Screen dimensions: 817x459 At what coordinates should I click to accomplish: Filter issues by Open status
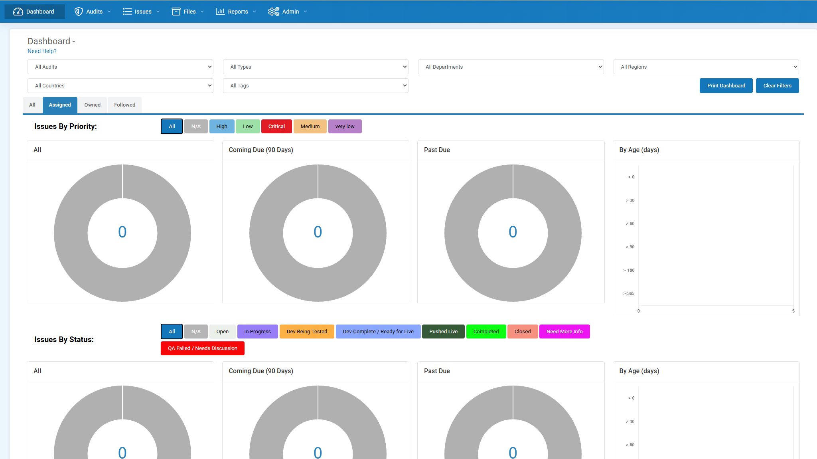pyautogui.click(x=223, y=332)
